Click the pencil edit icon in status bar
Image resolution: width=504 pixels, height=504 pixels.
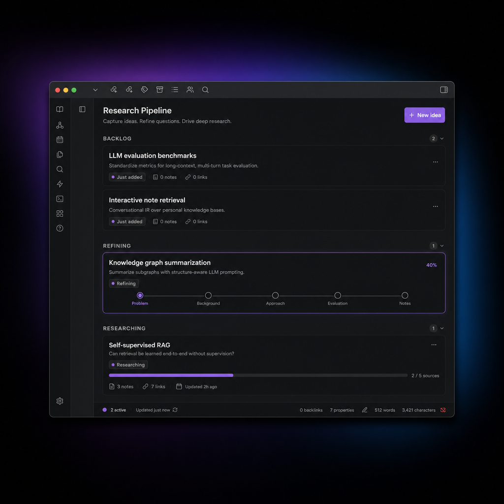pyautogui.click(x=365, y=410)
